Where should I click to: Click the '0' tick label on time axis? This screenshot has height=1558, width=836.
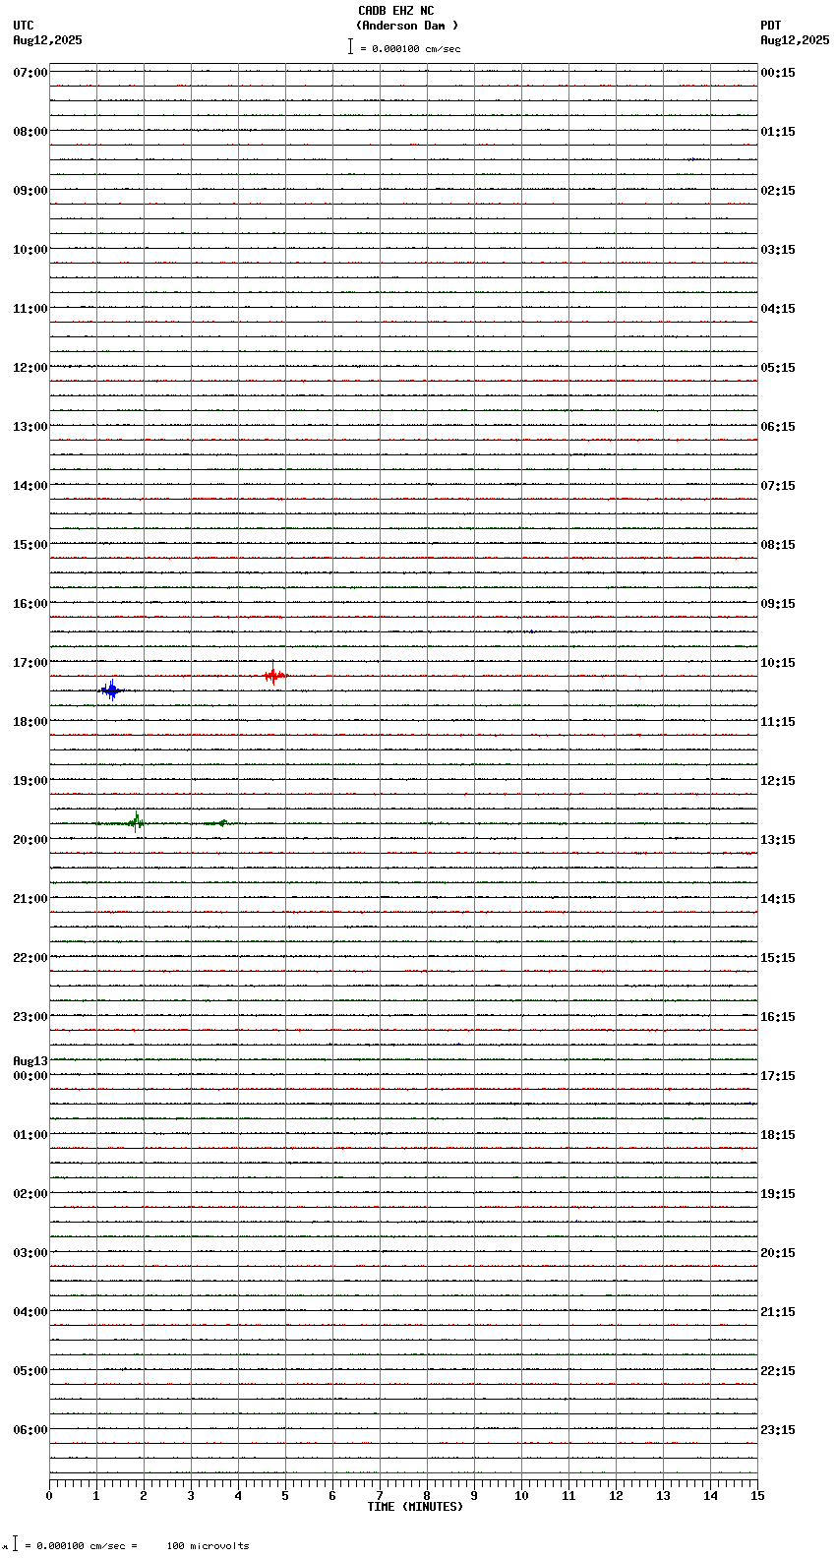tap(49, 1496)
